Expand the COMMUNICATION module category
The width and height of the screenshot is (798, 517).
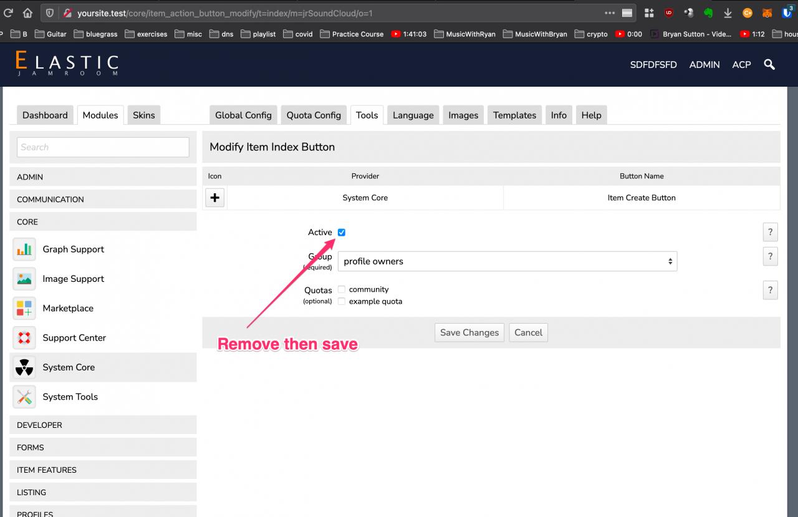point(103,200)
